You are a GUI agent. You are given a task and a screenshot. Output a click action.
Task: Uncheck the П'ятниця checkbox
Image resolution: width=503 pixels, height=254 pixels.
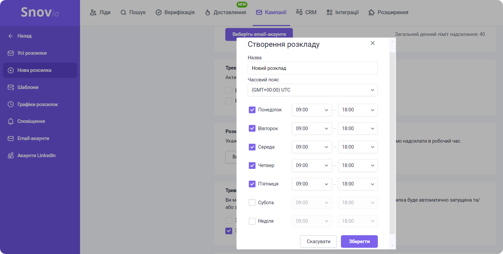252,184
